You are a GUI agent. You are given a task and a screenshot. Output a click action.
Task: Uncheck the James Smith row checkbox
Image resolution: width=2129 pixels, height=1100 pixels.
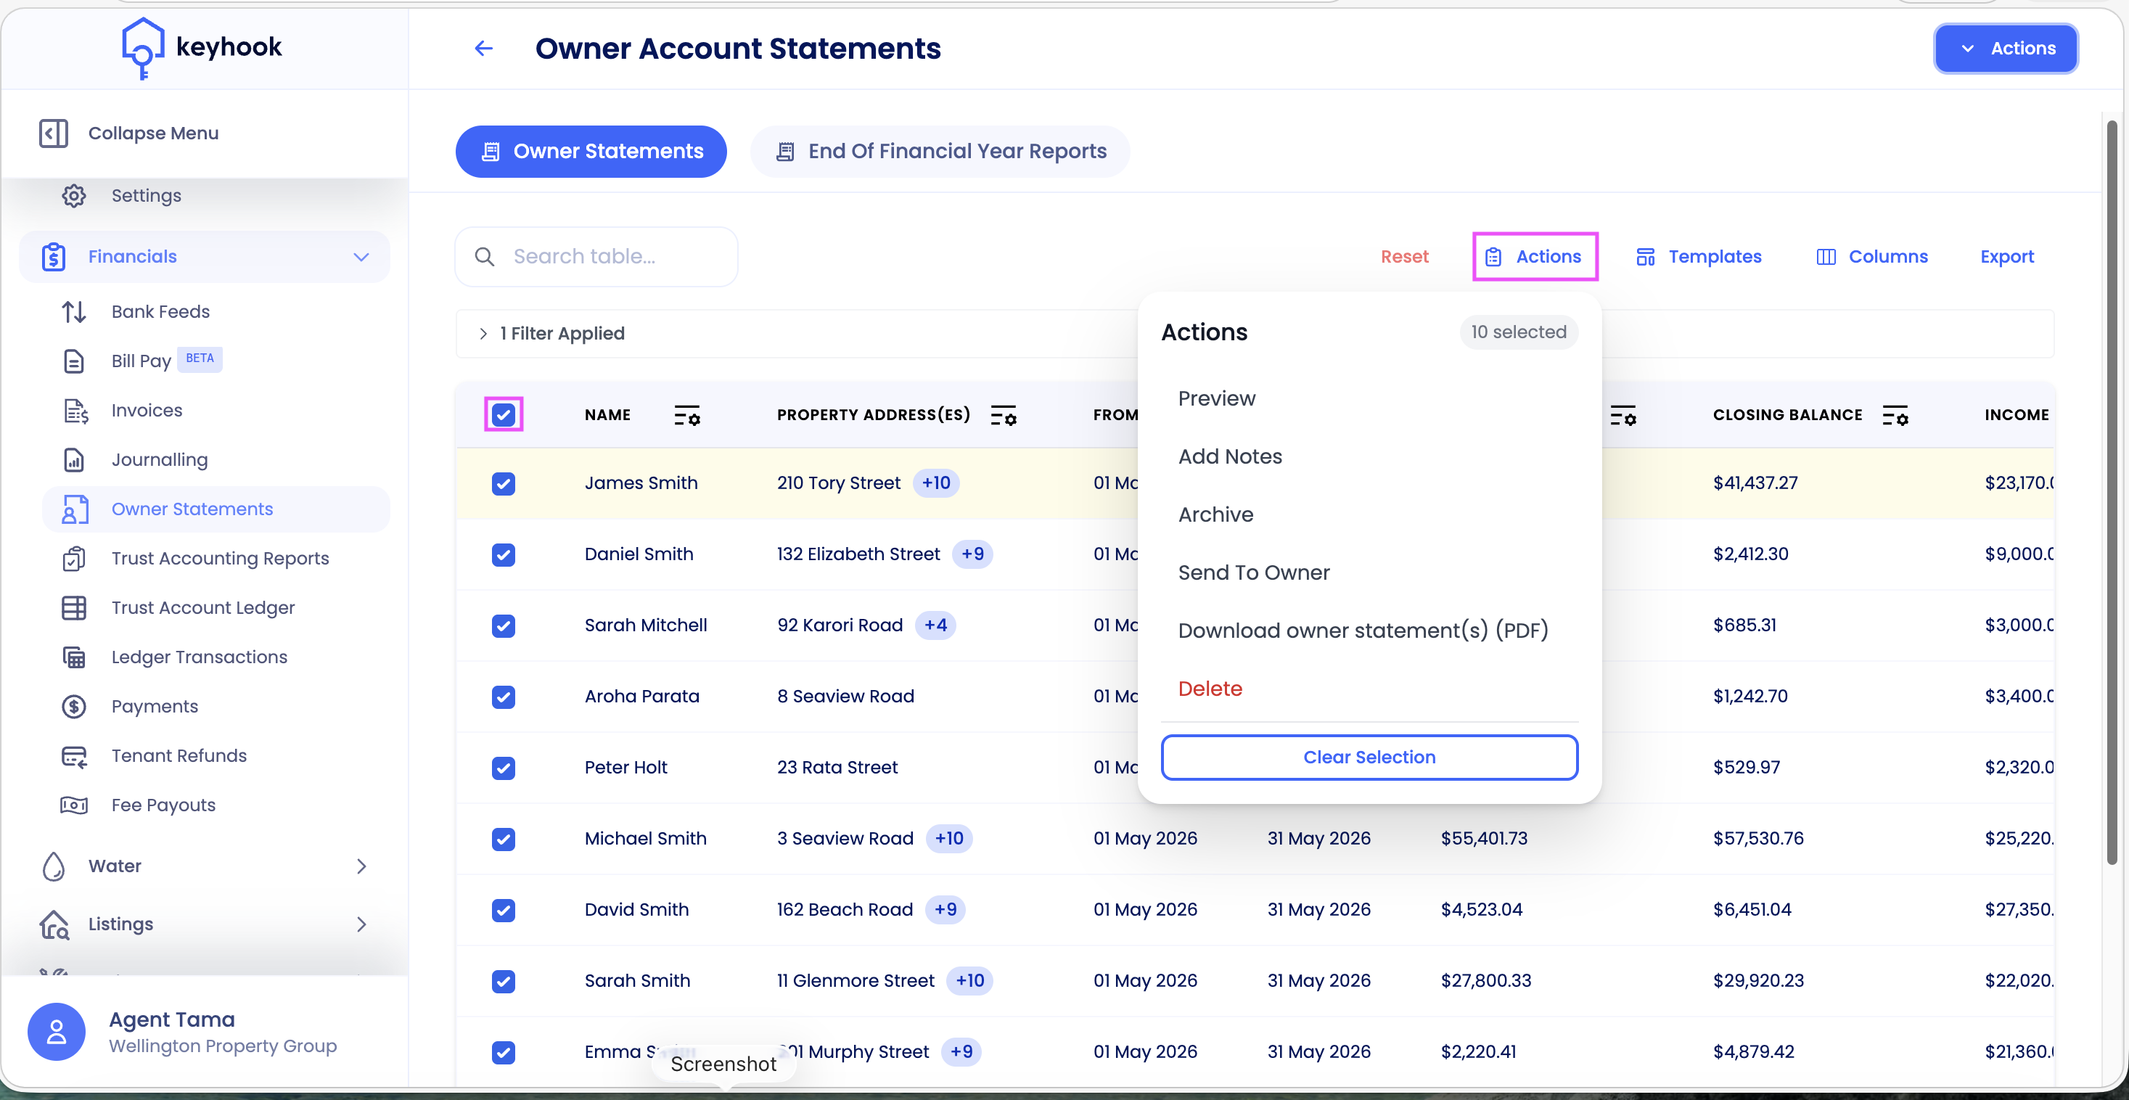pos(504,483)
